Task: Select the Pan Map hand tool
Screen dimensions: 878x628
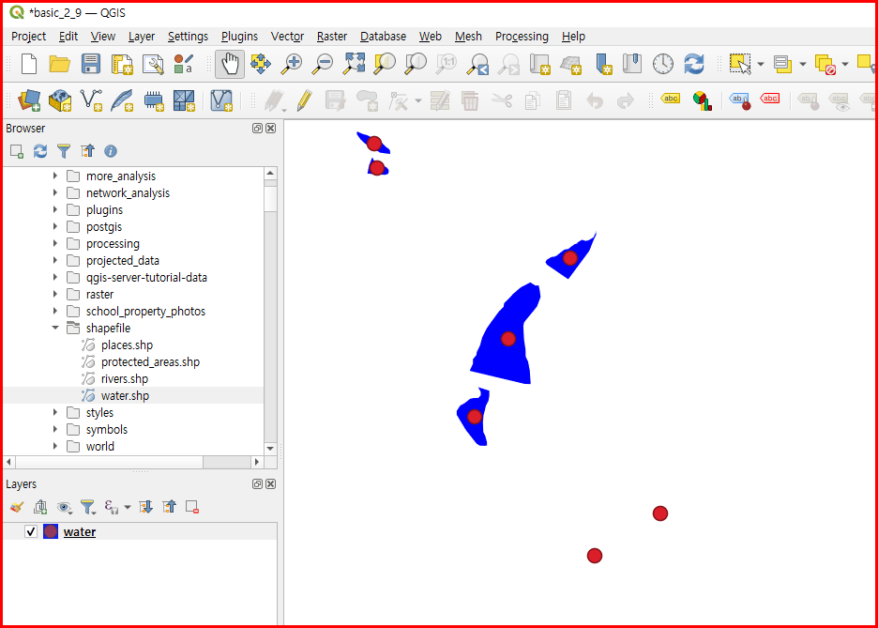Action: point(230,64)
